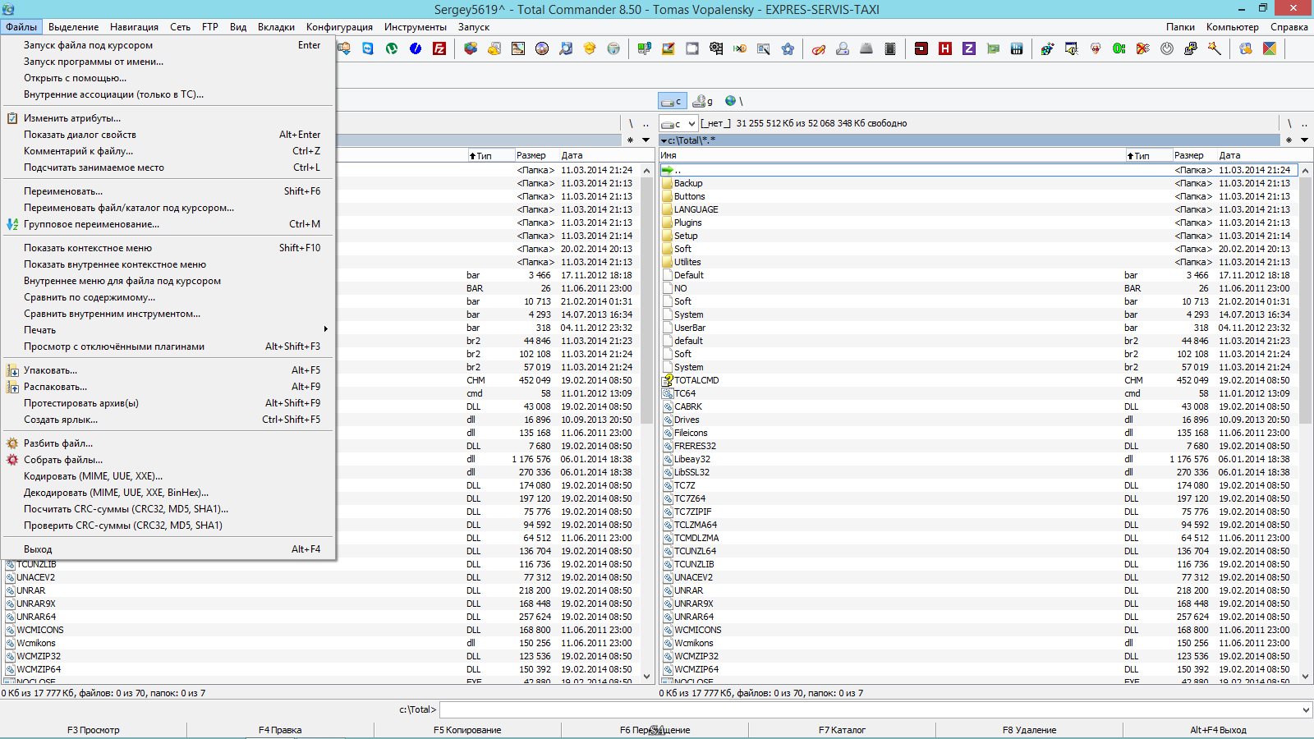
Task: Click the magnifier search toolbar icon
Action: (566, 48)
